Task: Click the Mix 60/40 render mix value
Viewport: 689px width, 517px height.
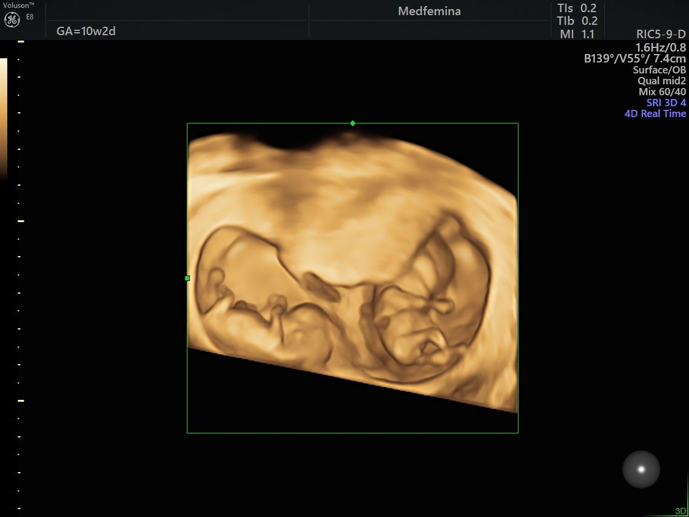Action: click(x=662, y=92)
